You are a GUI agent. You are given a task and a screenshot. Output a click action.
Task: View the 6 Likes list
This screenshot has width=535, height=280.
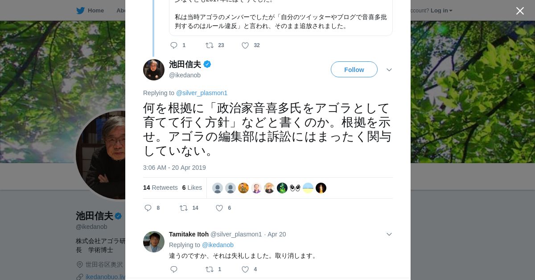(192, 188)
